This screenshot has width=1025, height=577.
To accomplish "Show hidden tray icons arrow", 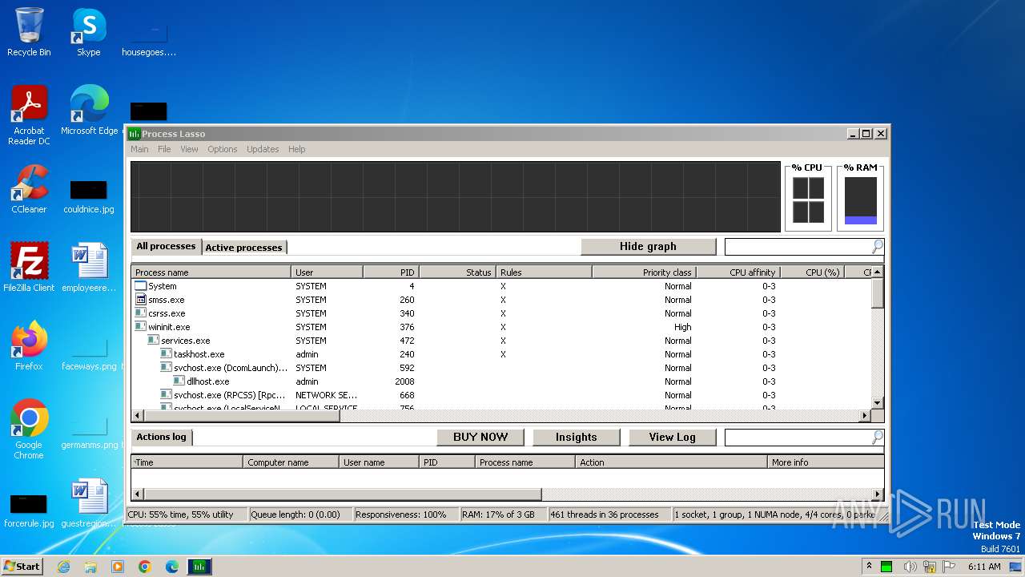I will [869, 566].
